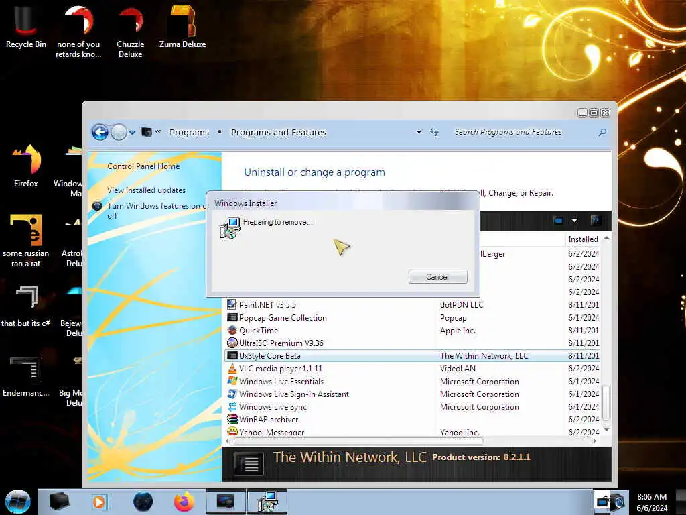Screen dimensions: 686x515
Task: Click the taskbar clock showing 8:06 AM
Action: [651, 502]
